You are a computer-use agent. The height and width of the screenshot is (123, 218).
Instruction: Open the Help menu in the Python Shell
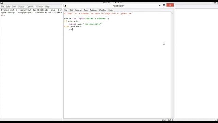pos(47,6)
